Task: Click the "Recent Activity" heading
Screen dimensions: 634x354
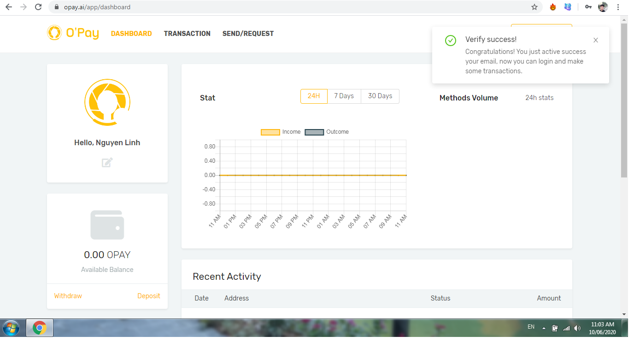Action: click(x=227, y=277)
